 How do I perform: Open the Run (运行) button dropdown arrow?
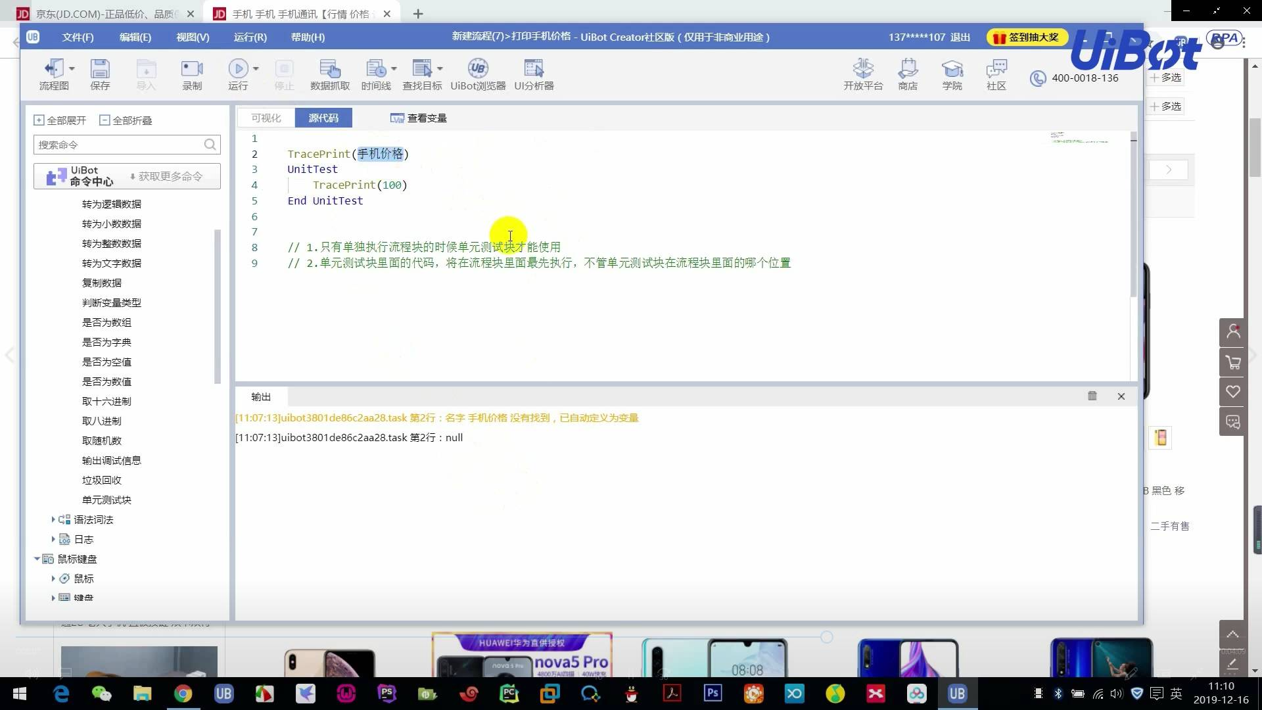point(256,68)
